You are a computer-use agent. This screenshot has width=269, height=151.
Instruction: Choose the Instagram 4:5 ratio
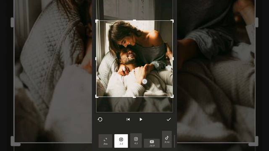[136, 141]
